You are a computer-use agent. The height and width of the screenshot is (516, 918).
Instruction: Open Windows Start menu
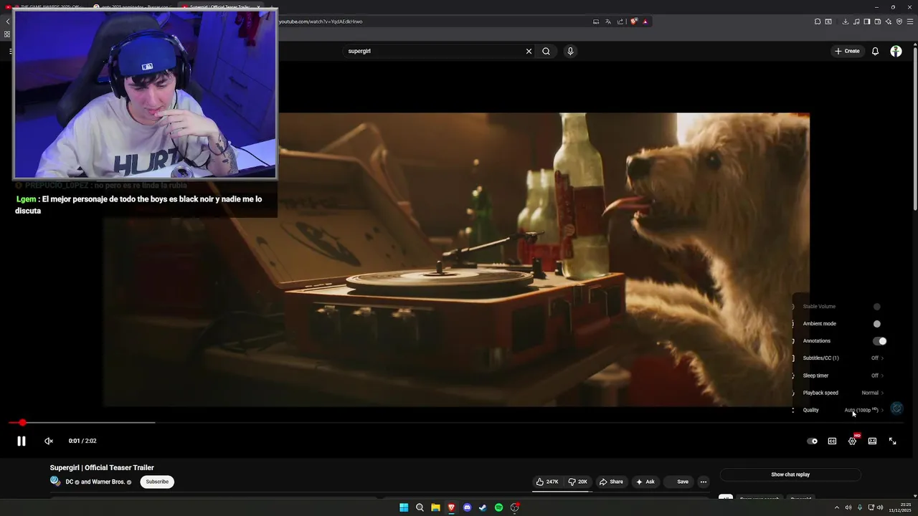pyautogui.click(x=404, y=507)
